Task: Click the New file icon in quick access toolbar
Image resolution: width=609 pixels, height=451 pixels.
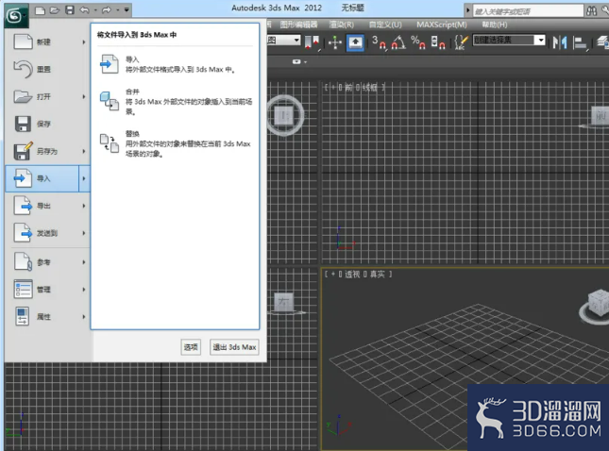Action: 40,10
